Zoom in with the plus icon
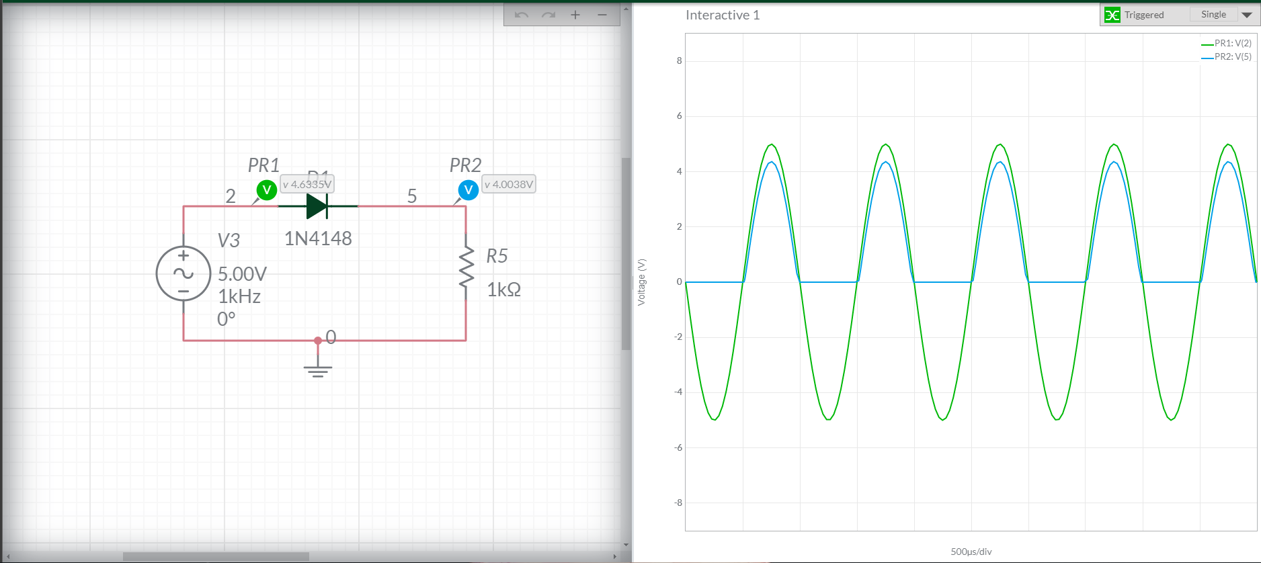 pos(575,15)
